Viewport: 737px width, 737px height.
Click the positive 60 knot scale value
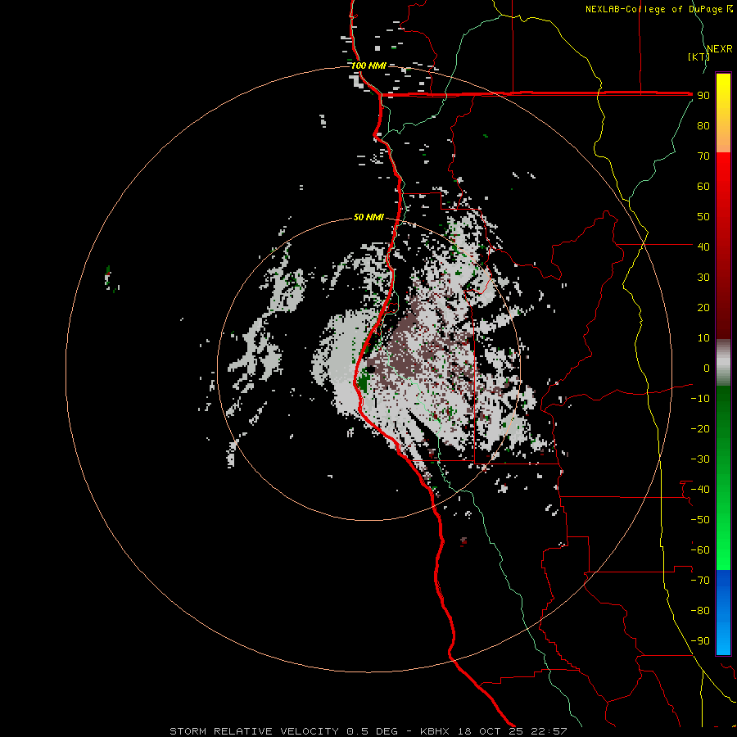[703, 187]
